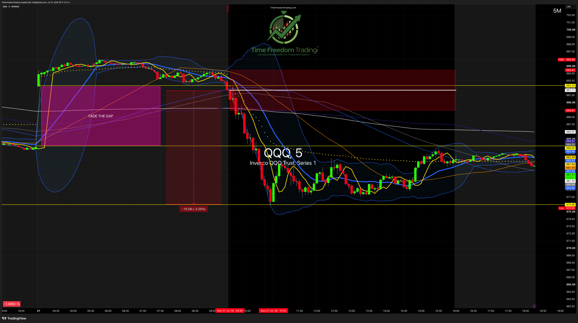Screen dimensions: 578x323
Task: Click the white 691.71 price tag
Action: pyautogui.click(x=570, y=90)
